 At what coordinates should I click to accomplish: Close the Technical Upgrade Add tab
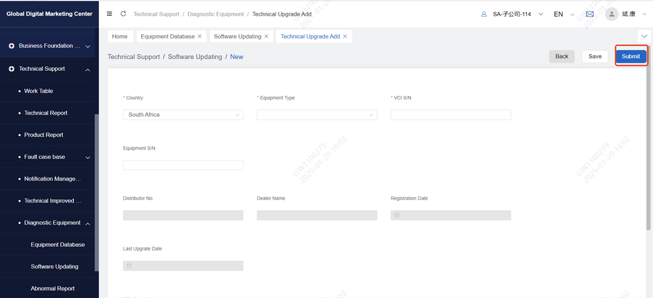pos(345,36)
